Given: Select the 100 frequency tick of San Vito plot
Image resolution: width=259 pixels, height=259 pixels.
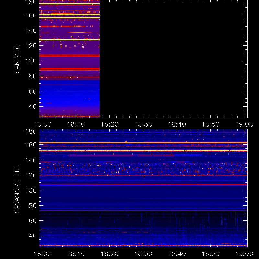Looking at the screenshot, I should click(31, 61).
